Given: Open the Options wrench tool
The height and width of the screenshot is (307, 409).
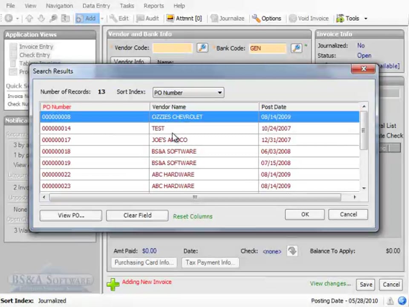Looking at the screenshot, I should tap(267, 18).
